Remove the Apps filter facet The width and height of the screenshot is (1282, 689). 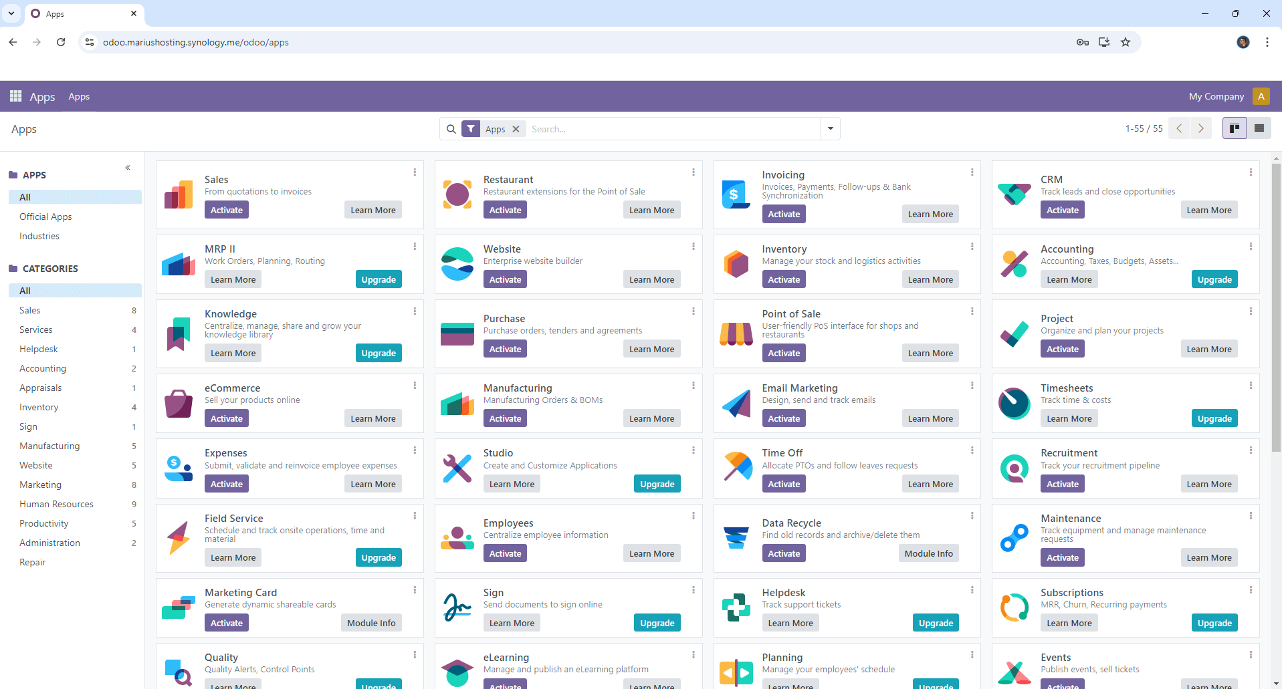(x=516, y=129)
